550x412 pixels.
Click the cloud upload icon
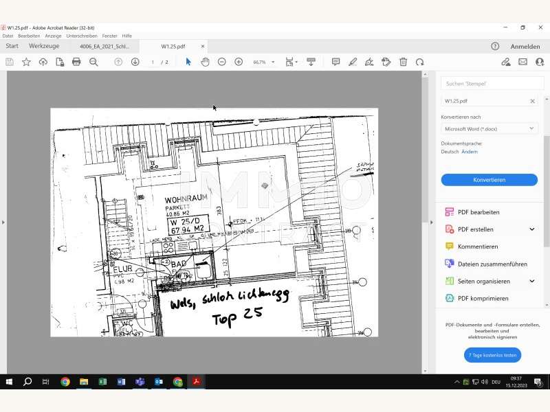coord(43,62)
